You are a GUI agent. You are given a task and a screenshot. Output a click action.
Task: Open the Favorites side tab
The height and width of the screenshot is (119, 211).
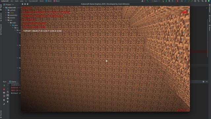1,114
